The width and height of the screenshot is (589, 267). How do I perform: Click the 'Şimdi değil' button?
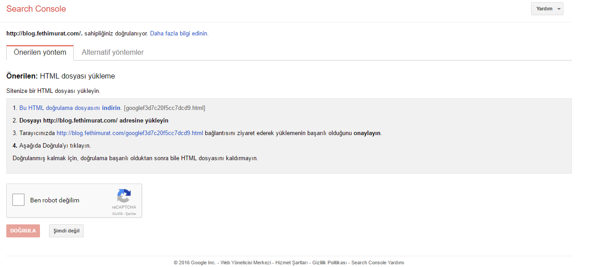point(66,231)
